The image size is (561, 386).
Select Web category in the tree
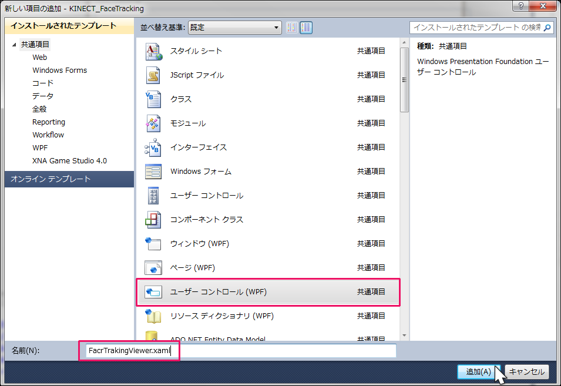[x=40, y=57]
